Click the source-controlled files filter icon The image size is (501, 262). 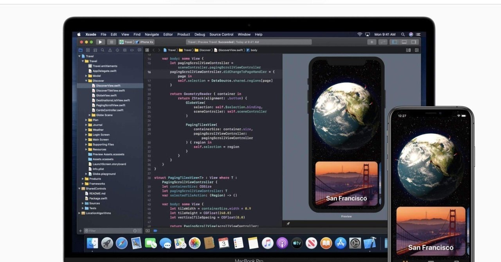[x=139, y=231]
